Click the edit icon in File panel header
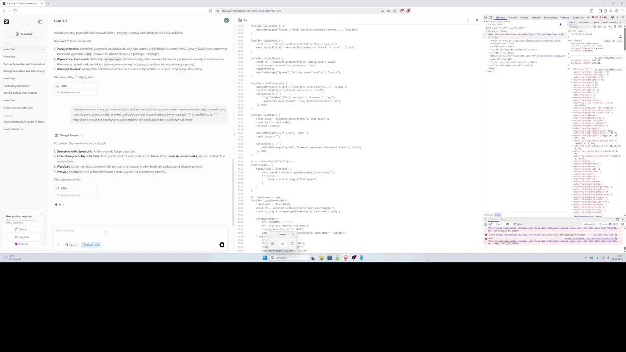The height and width of the screenshot is (352, 626). pos(468,20)
